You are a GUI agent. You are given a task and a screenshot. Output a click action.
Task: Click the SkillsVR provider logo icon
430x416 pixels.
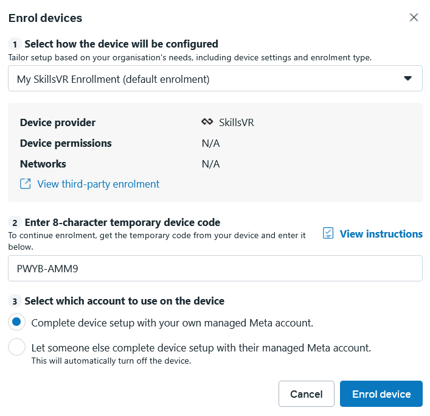coord(207,122)
